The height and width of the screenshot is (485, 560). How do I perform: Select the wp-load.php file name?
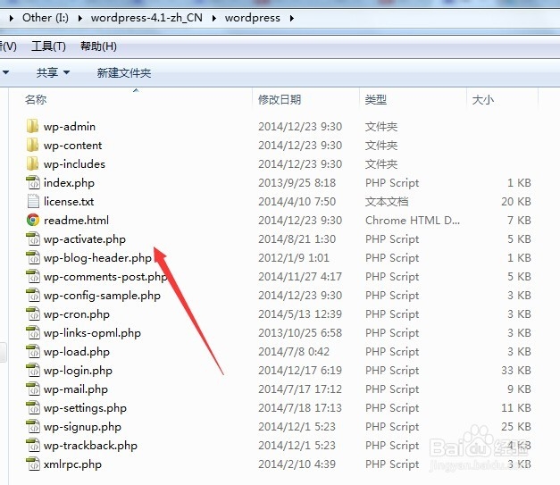pos(77,352)
